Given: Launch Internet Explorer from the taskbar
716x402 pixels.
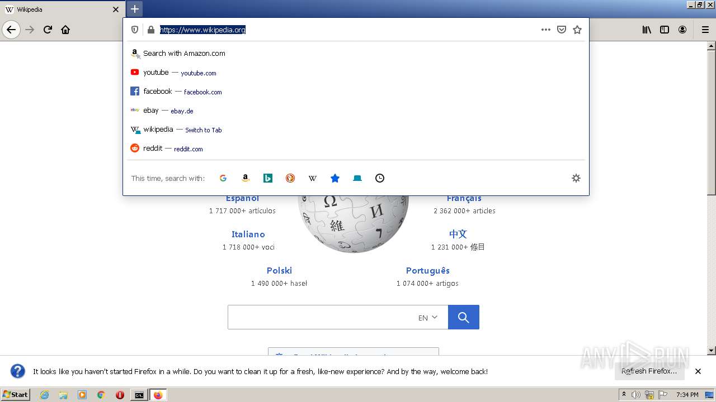Looking at the screenshot, I should 45,395.
